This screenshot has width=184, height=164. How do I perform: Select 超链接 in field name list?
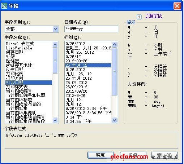click(x=13, y=61)
